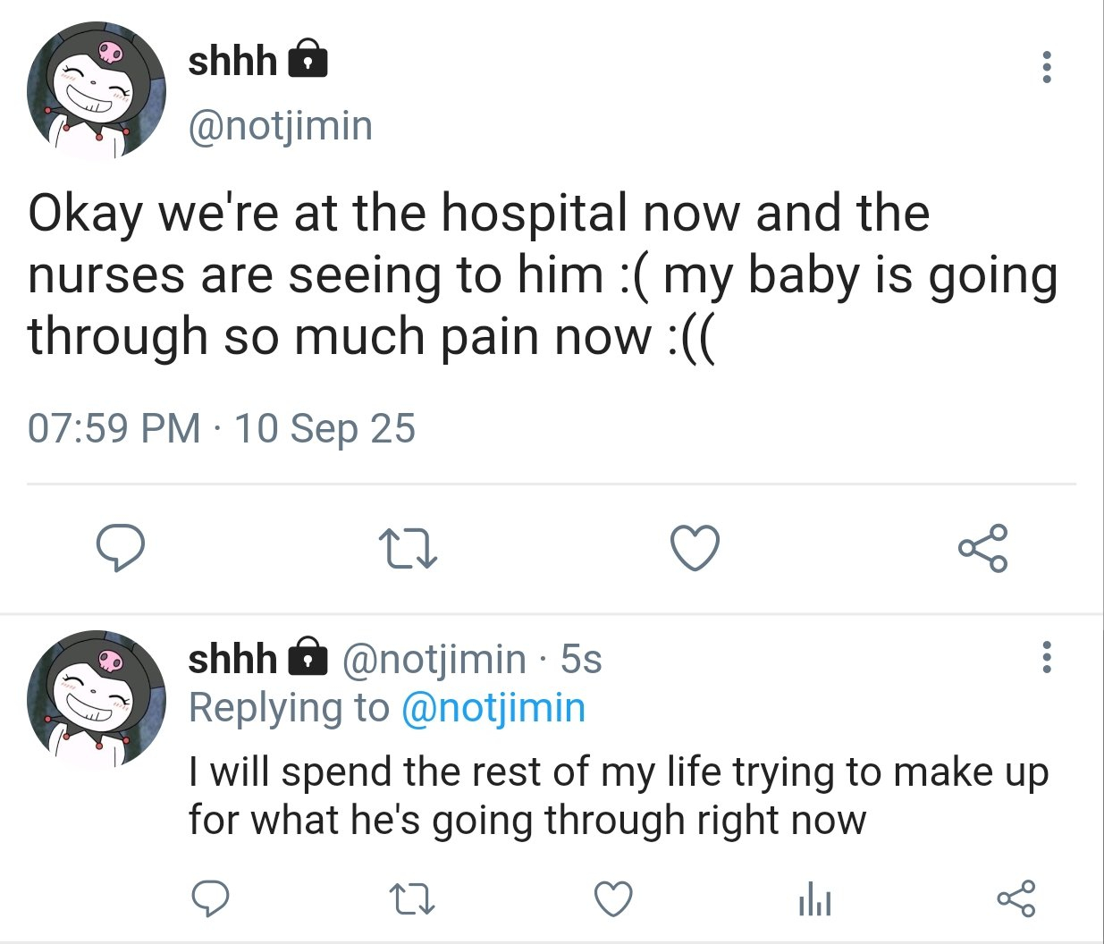Image resolution: width=1104 pixels, height=944 pixels.
Task: Open more options for reply tweet
Action: click(1046, 657)
